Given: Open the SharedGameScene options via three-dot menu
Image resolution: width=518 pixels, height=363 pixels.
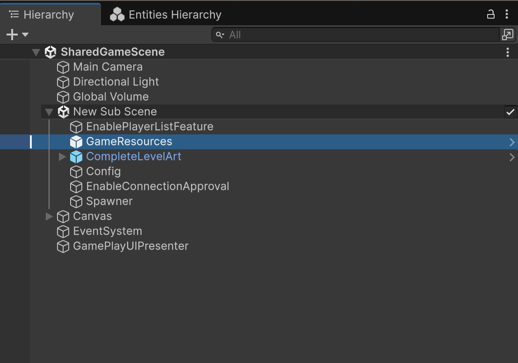Looking at the screenshot, I should click(x=508, y=52).
